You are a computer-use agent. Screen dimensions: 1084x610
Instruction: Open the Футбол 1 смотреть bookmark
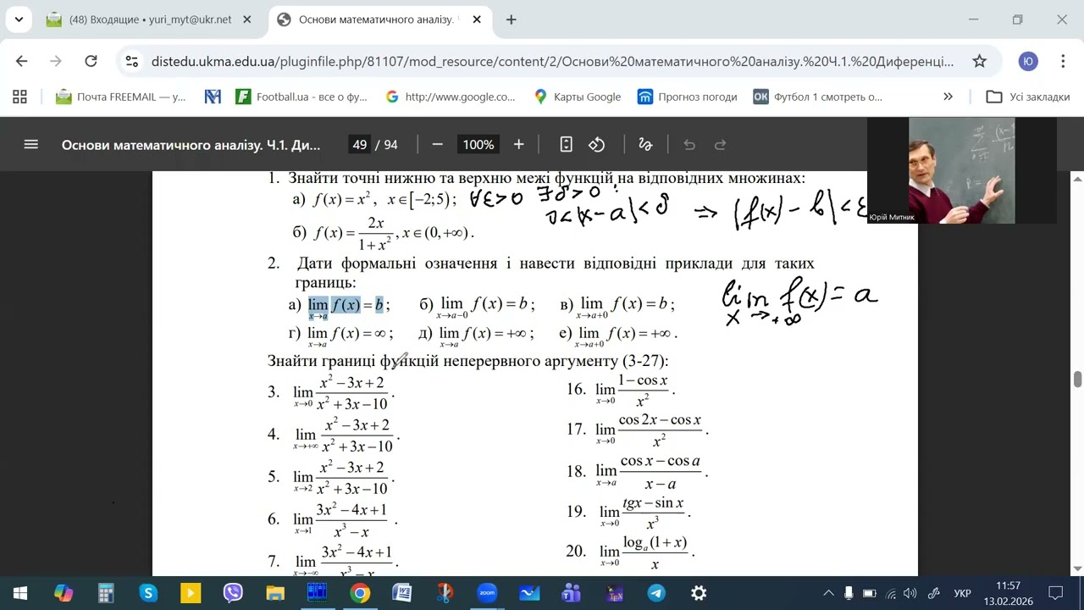818,97
